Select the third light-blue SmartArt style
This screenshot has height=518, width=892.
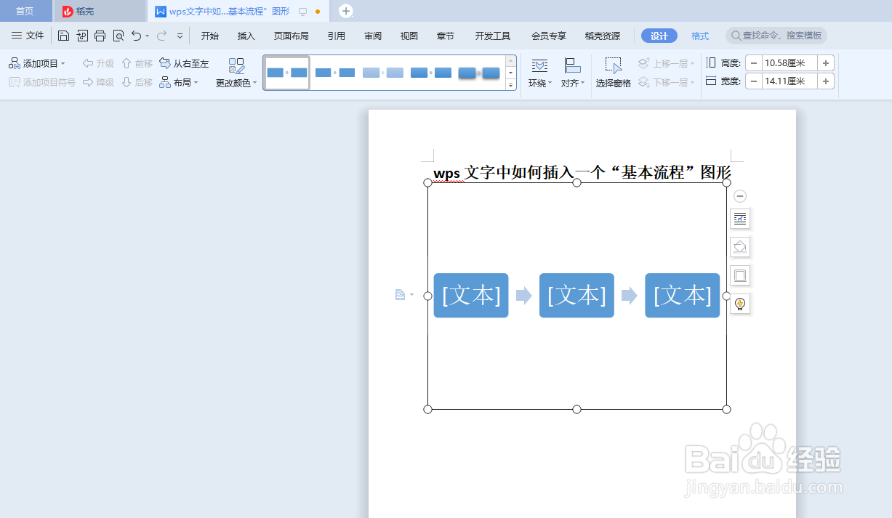click(x=383, y=73)
